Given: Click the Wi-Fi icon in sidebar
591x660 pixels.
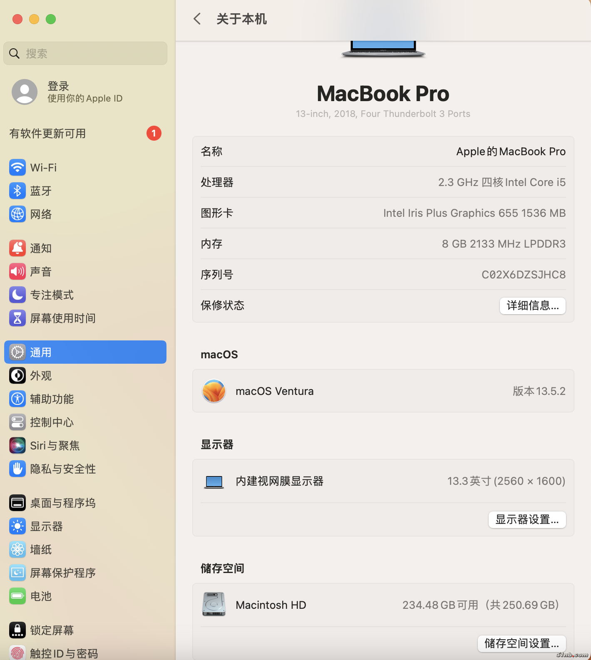Looking at the screenshot, I should pos(17,167).
